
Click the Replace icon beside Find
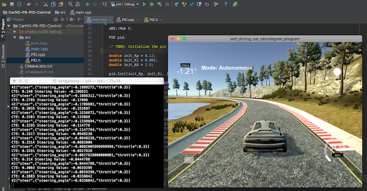(78, 4)
